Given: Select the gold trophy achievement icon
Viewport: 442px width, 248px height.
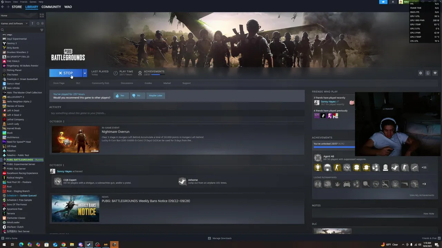Looking at the screenshot, I should (318, 167).
